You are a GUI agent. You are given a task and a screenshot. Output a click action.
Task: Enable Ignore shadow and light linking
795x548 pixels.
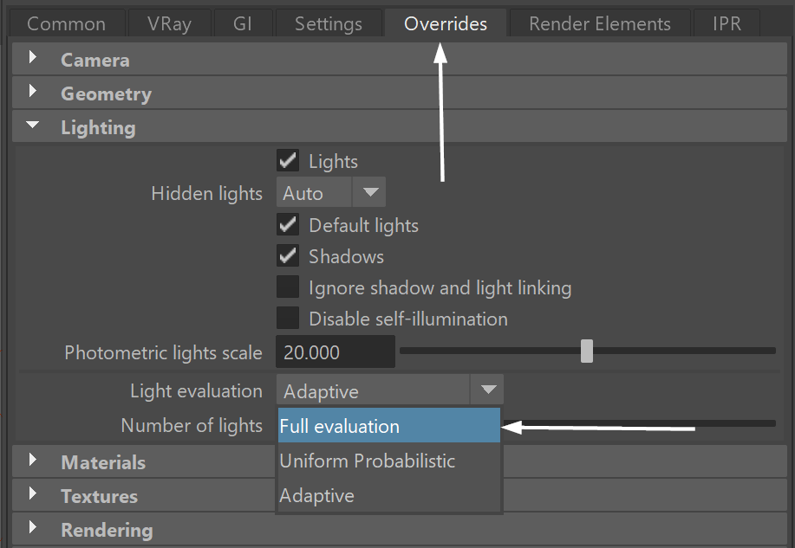click(288, 287)
